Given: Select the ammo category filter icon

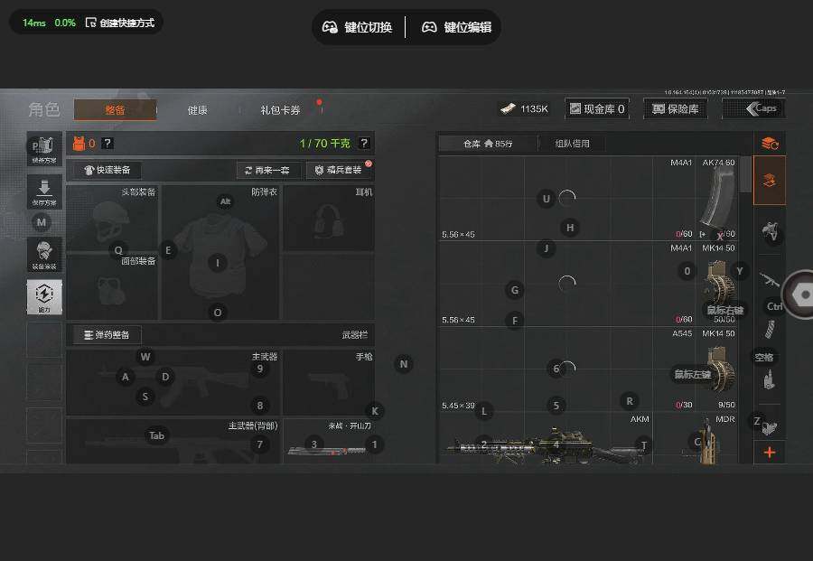Looking at the screenshot, I should 770,329.
